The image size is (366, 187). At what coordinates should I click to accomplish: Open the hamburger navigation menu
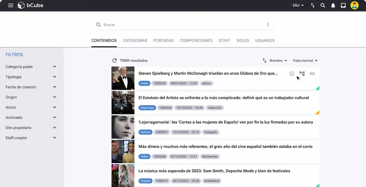coord(10,5)
